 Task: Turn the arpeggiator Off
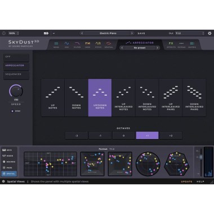(x=16, y=57)
